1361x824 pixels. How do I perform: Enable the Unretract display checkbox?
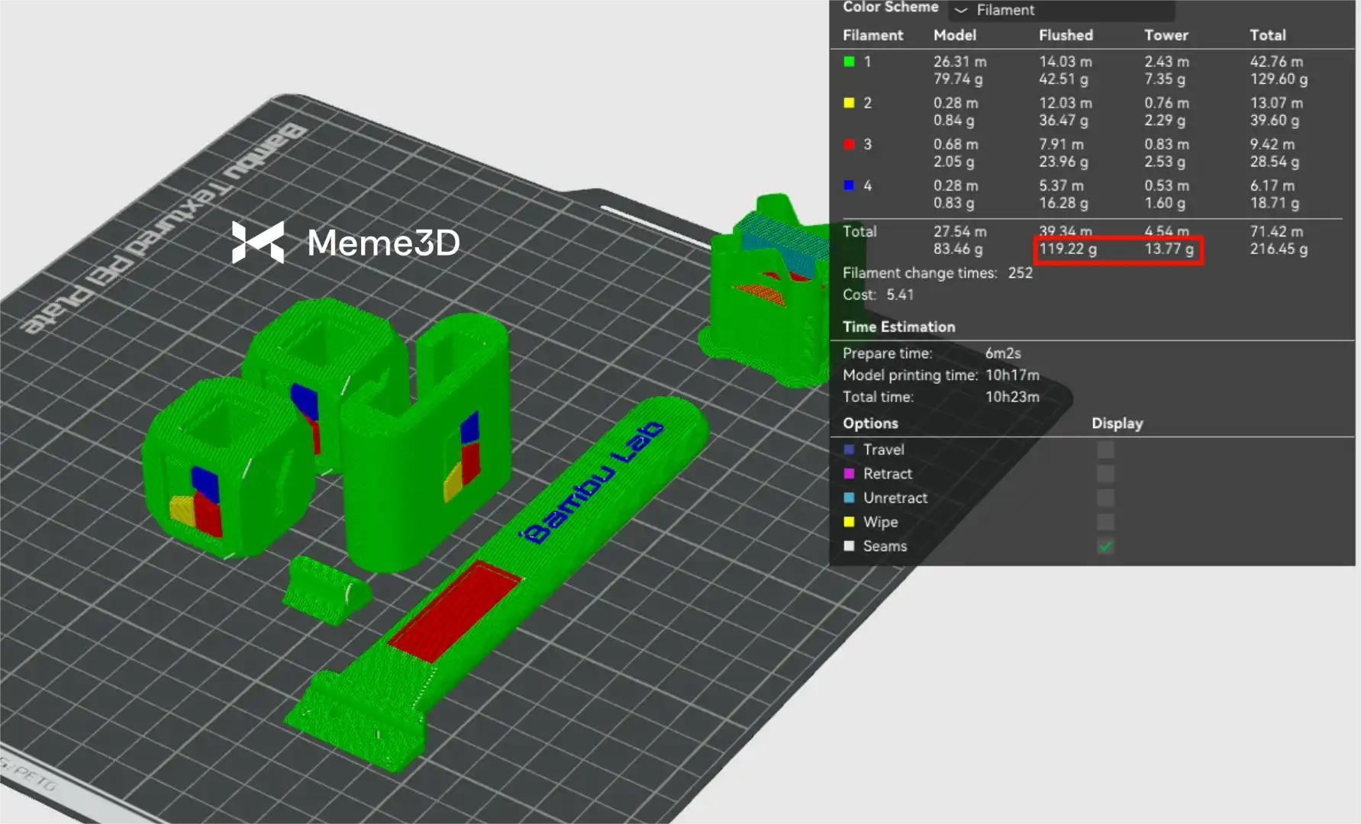1105,498
